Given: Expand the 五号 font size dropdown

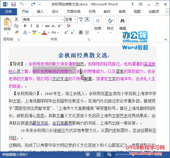Looking at the screenshot, I should 75,20.
